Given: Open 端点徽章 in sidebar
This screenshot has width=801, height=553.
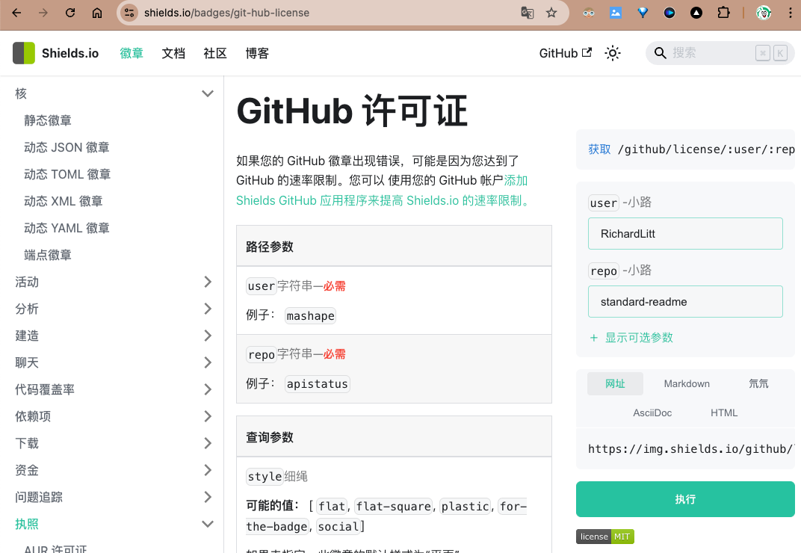Looking at the screenshot, I should (x=48, y=255).
